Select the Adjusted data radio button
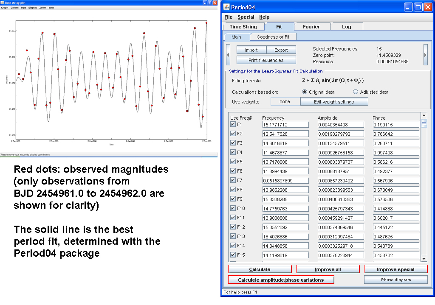Screen dimensions: 435x305 (x=356, y=92)
